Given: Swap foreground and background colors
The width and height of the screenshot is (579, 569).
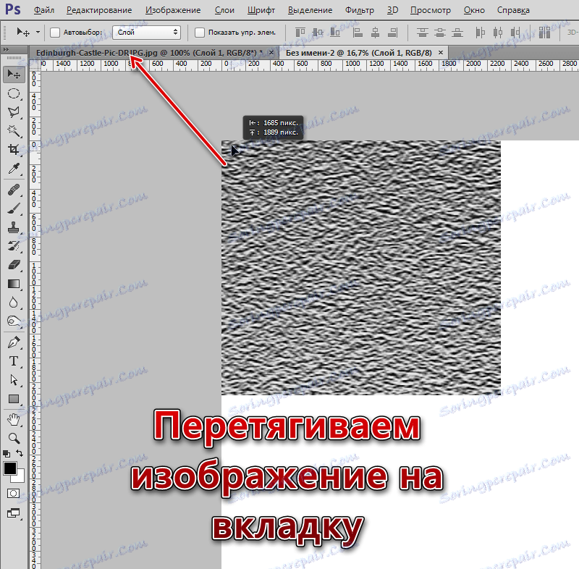Looking at the screenshot, I should tap(20, 453).
